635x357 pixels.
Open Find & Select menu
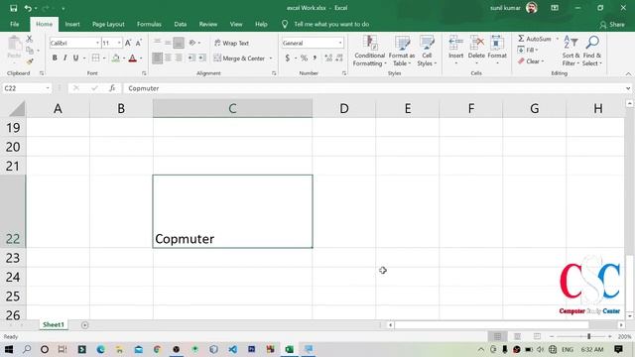click(592, 51)
